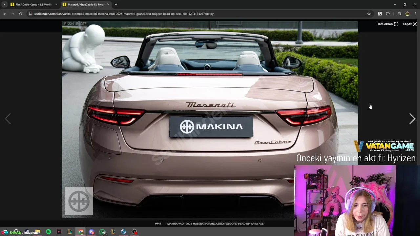Click the Maserati car photo
This screenshot has width=420, height=236.
click(210, 120)
